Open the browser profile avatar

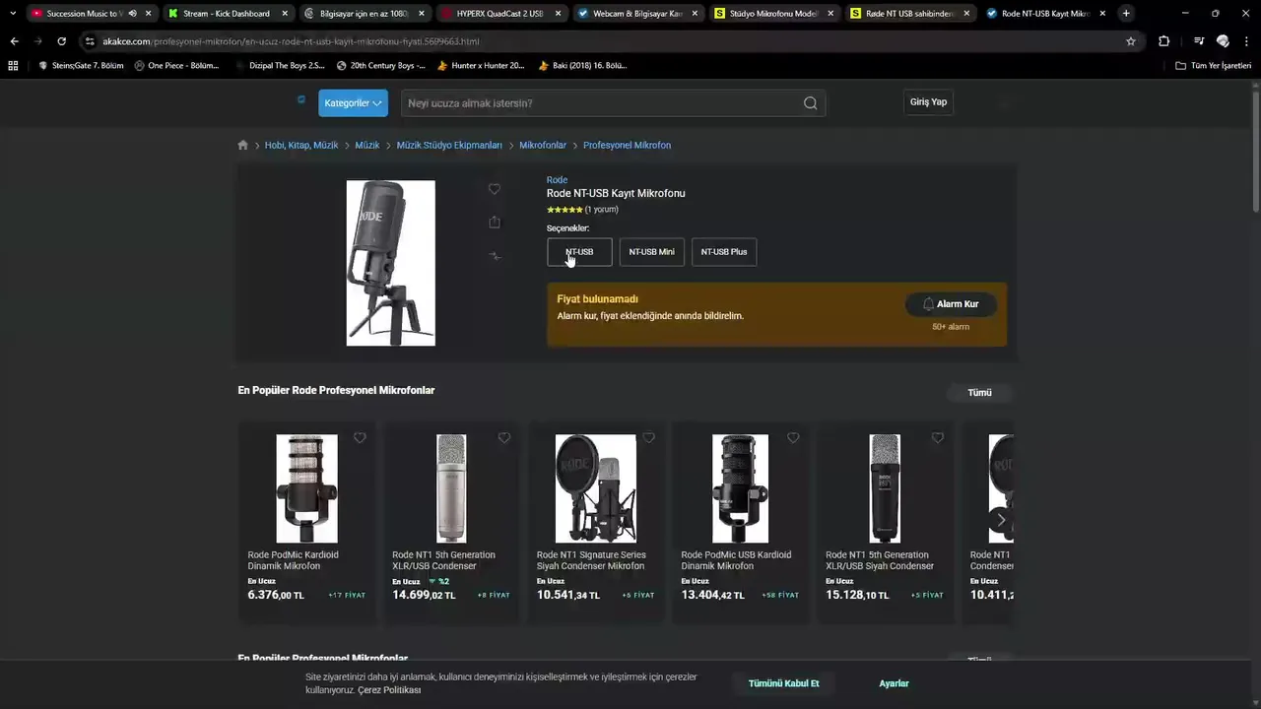pos(1223,41)
